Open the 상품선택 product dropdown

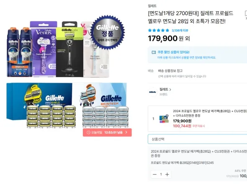tap(197, 139)
